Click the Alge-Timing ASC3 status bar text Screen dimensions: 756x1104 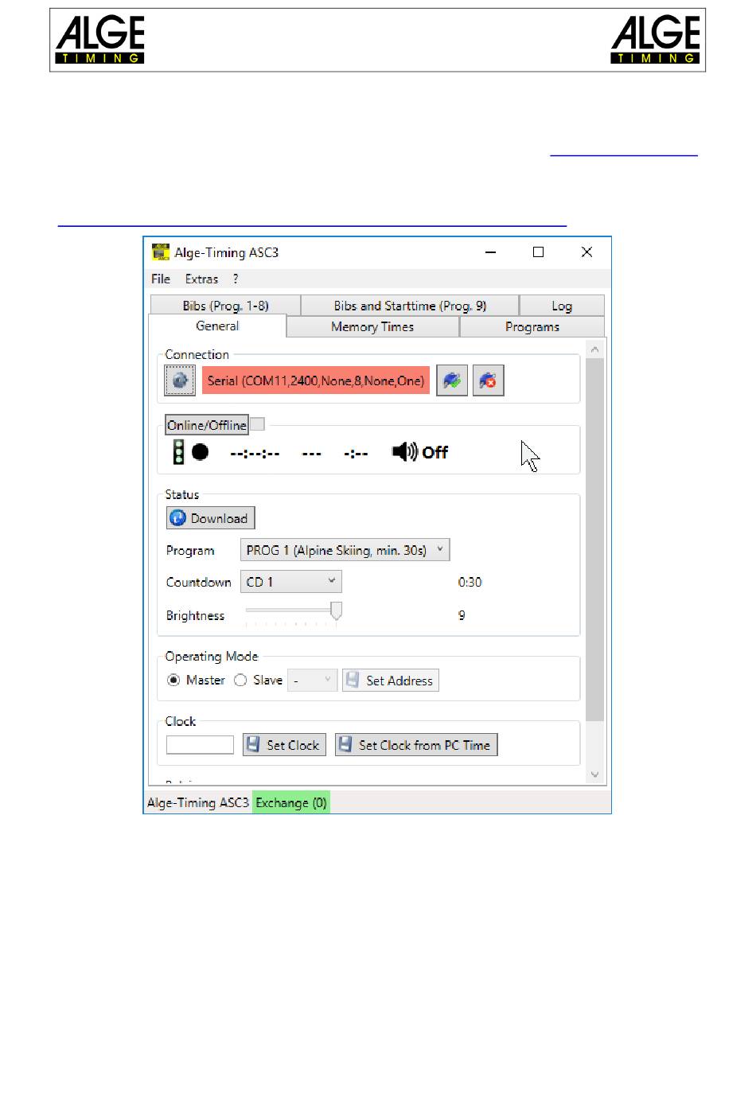tap(198, 802)
